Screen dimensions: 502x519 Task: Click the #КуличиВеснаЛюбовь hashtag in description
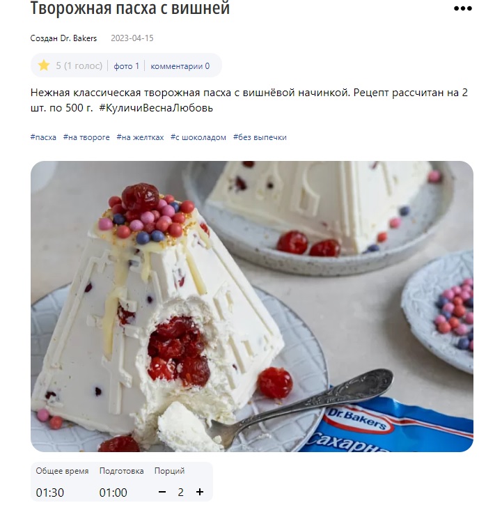(x=156, y=108)
